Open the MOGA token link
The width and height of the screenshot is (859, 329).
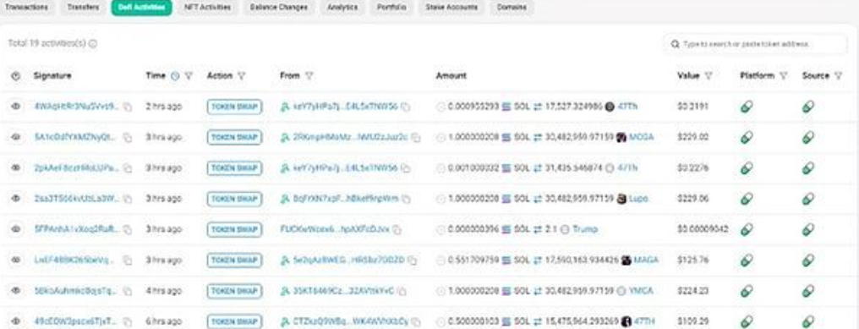point(641,137)
